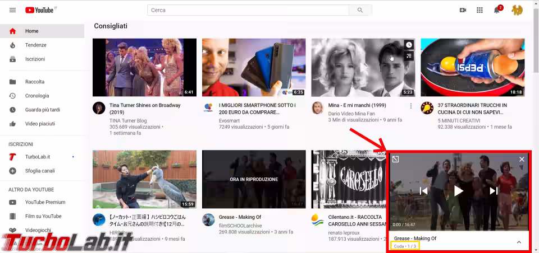The width and height of the screenshot is (539, 253).
Task: Open Film su YouTube in the sidebar
Action: [42, 216]
